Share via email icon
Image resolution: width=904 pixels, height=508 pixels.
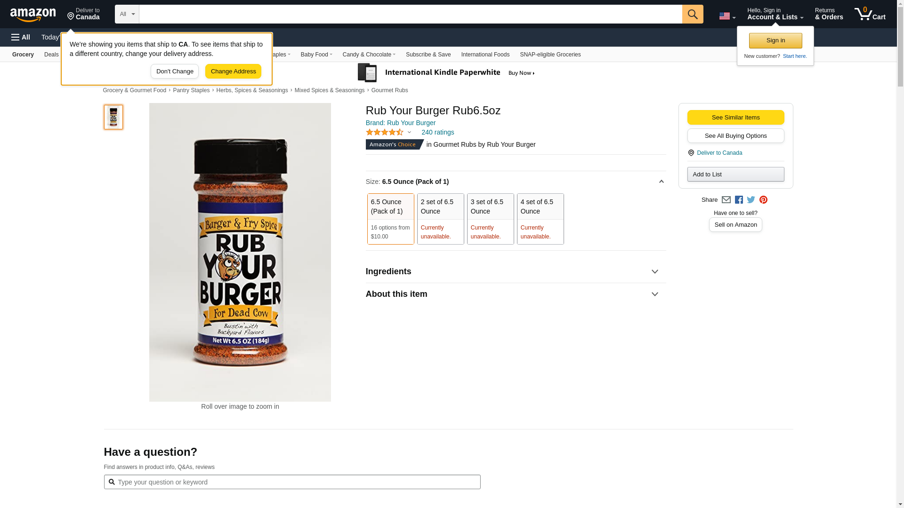(726, 200)
